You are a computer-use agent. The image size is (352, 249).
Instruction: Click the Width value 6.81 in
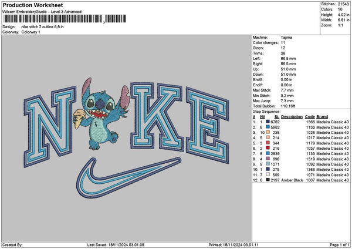(x=343, y=20)
